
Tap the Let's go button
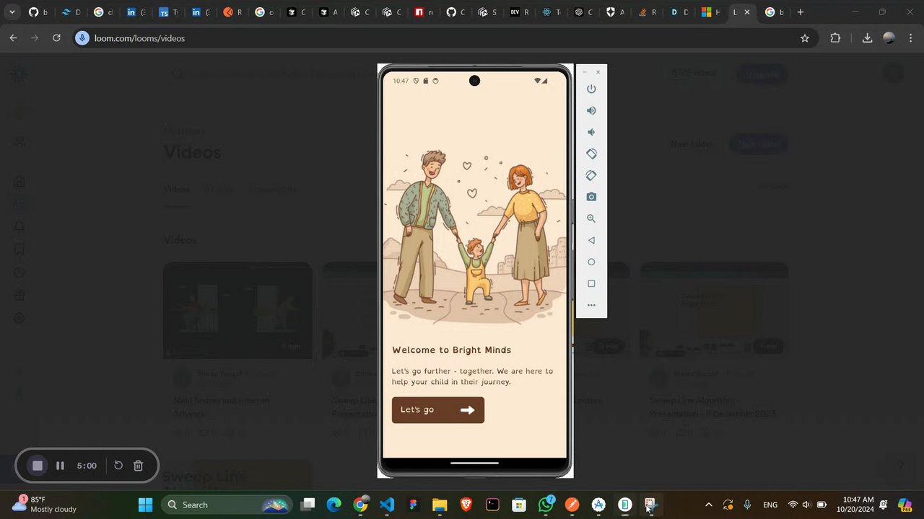[x=438, y=409]
